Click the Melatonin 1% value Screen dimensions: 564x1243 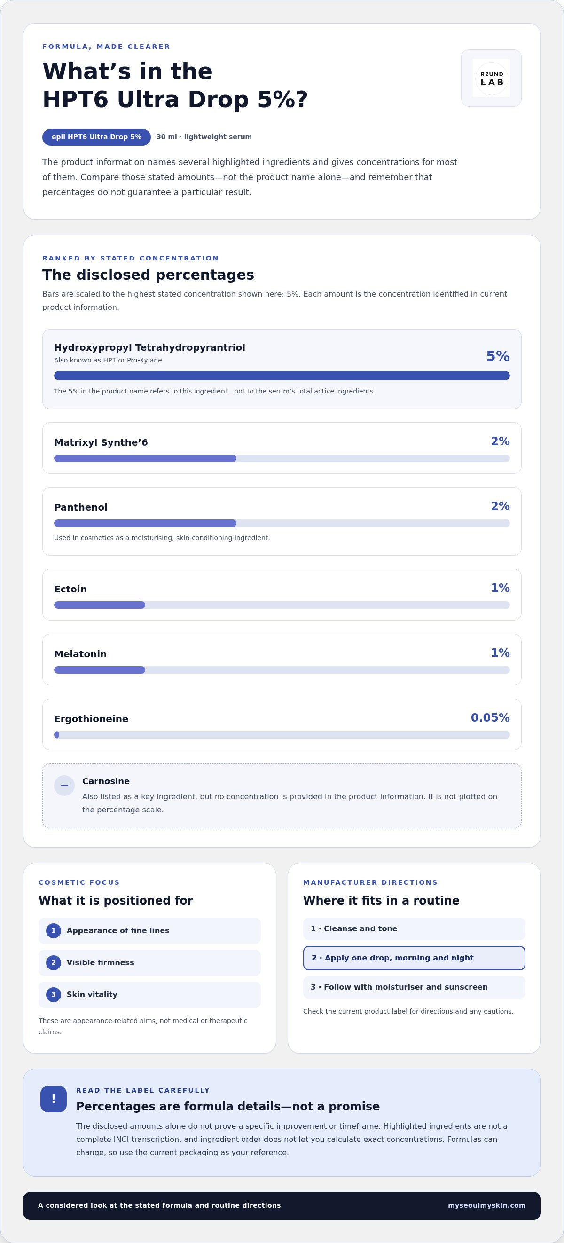point(500,653)
